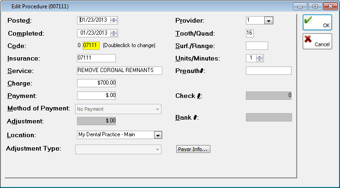340x188 pixels.
Task: Click the OK button with green checkmark
Action: tap(317, 22)
